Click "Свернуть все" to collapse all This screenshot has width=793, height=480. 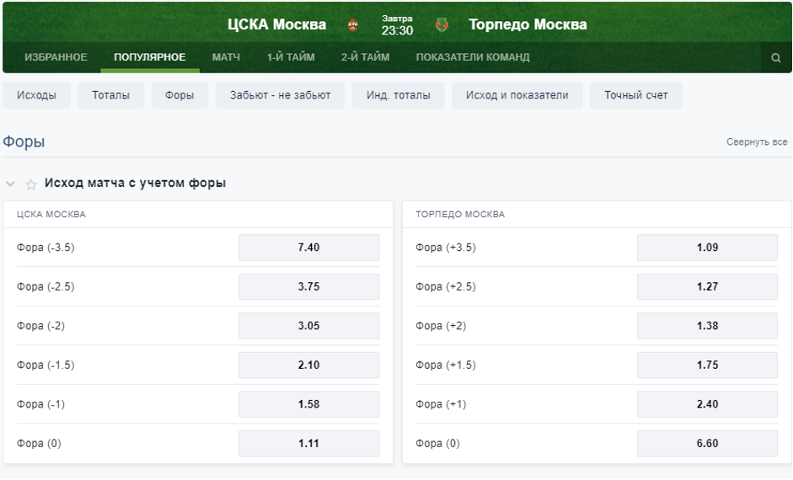[x=757, y=142]
